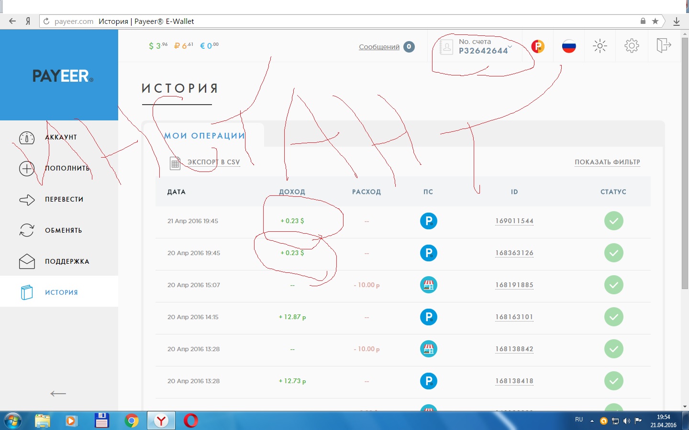Viewport: 689px width, 430px height.
Task: Click the dollar balance $3.96
Action: tap(158, 46)
